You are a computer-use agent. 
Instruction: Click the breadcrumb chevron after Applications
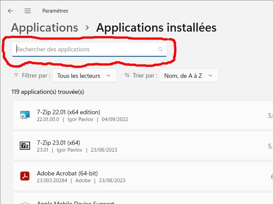(87, 28)
